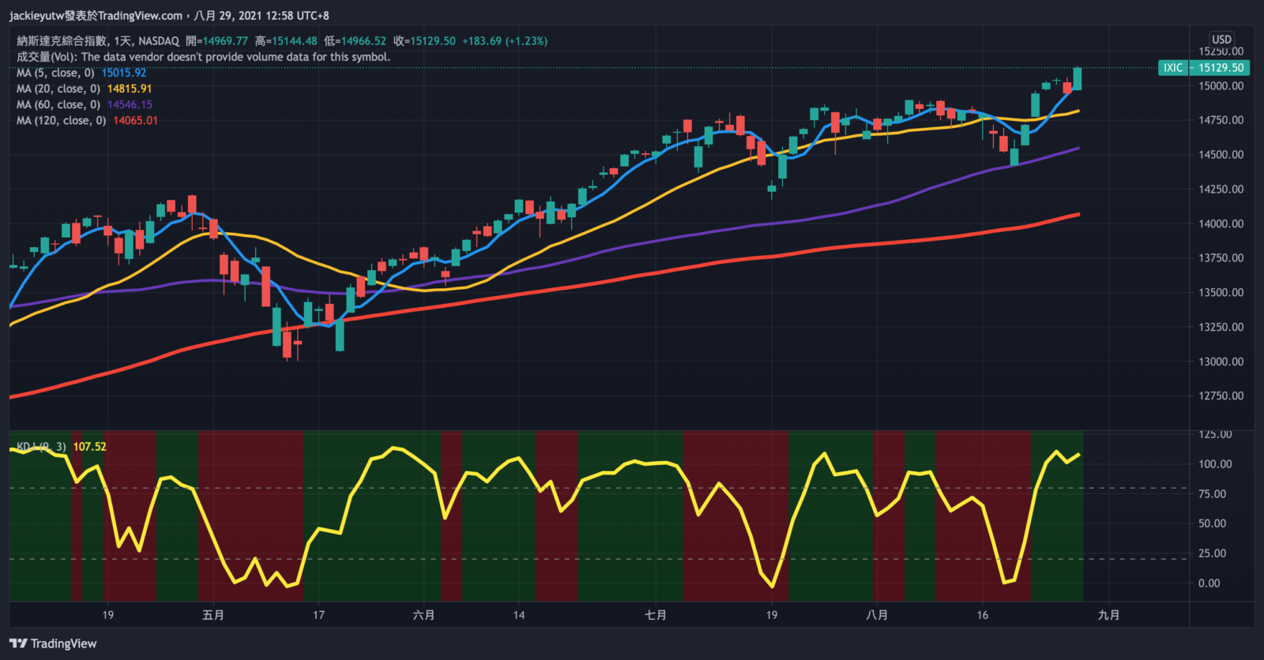Open the USD currency selector
This screenshot has width=1264, height=660.
pyautogui.click(x=1221, y=39)
